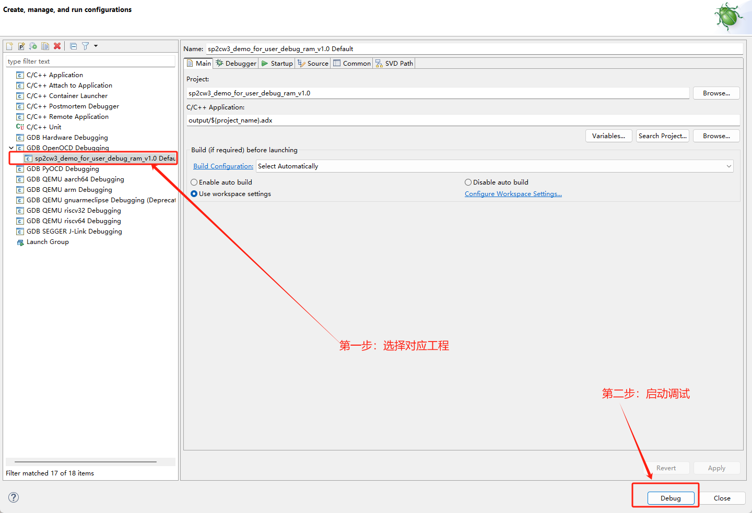Click the New launch configuration icon
This screenshot has height=513, width=752.
(9, 46)
